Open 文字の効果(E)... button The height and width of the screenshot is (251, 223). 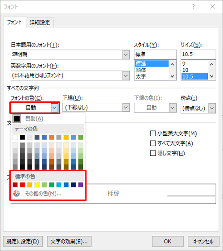pos(69,241)
